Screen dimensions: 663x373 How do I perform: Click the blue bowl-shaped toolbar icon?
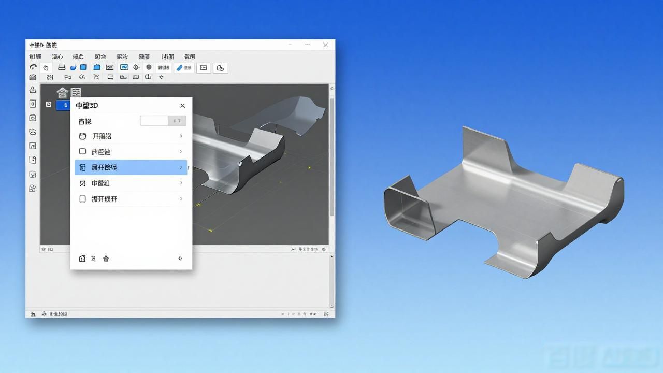pyautogui.click(x=74, y=67)
